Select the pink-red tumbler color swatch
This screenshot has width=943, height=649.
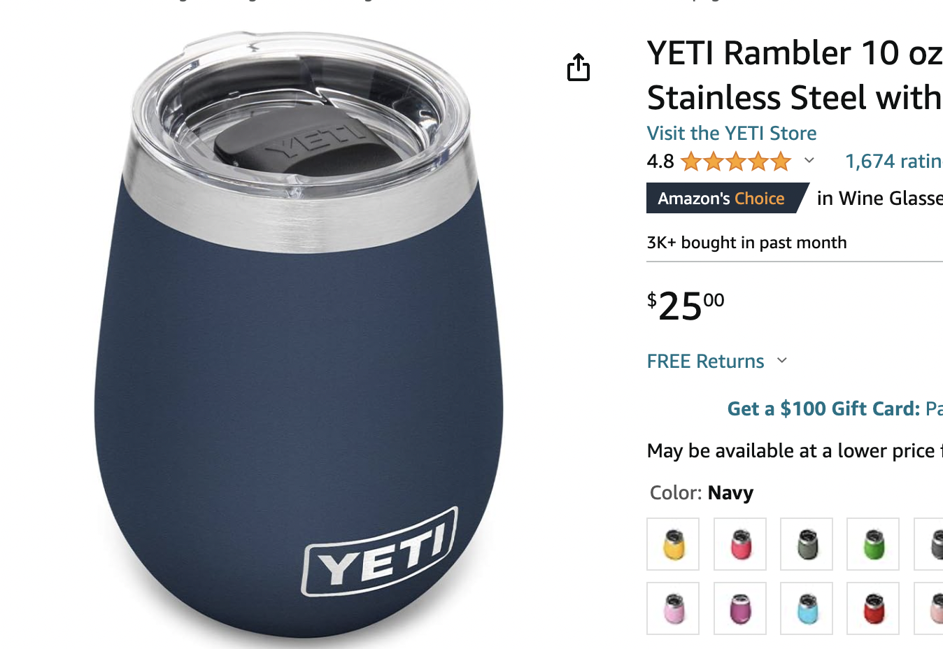click(740, 544)
